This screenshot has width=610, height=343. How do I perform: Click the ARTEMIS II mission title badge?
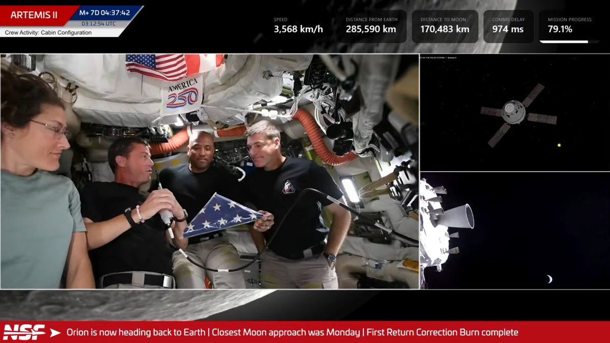(x=34, y=15)
